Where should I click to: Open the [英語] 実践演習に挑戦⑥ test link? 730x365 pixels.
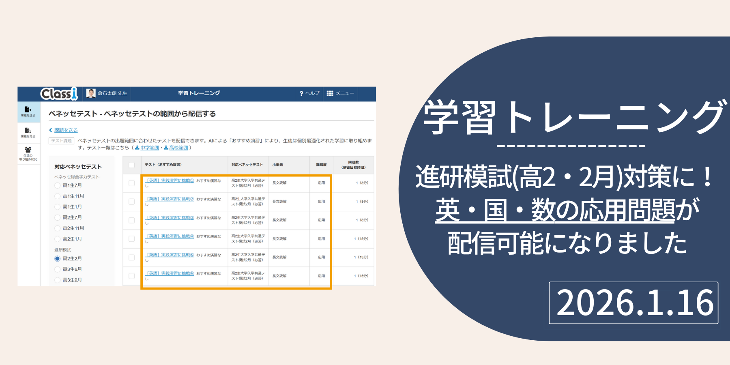170,273
